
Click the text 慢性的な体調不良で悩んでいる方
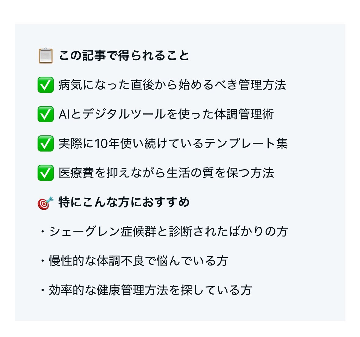click(138, 261)
